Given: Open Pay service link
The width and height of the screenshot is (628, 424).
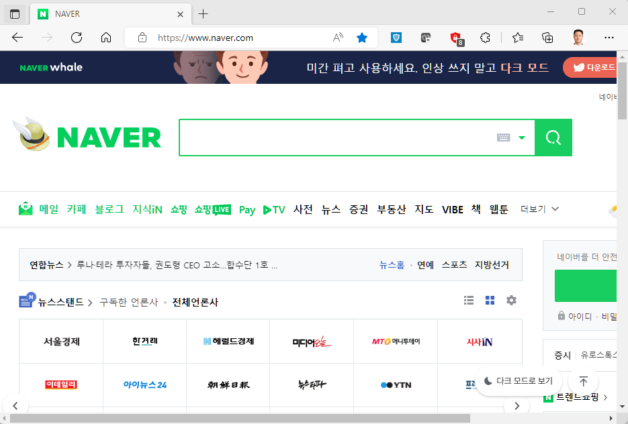Looking at the screenshot, I should pos(247,209).
